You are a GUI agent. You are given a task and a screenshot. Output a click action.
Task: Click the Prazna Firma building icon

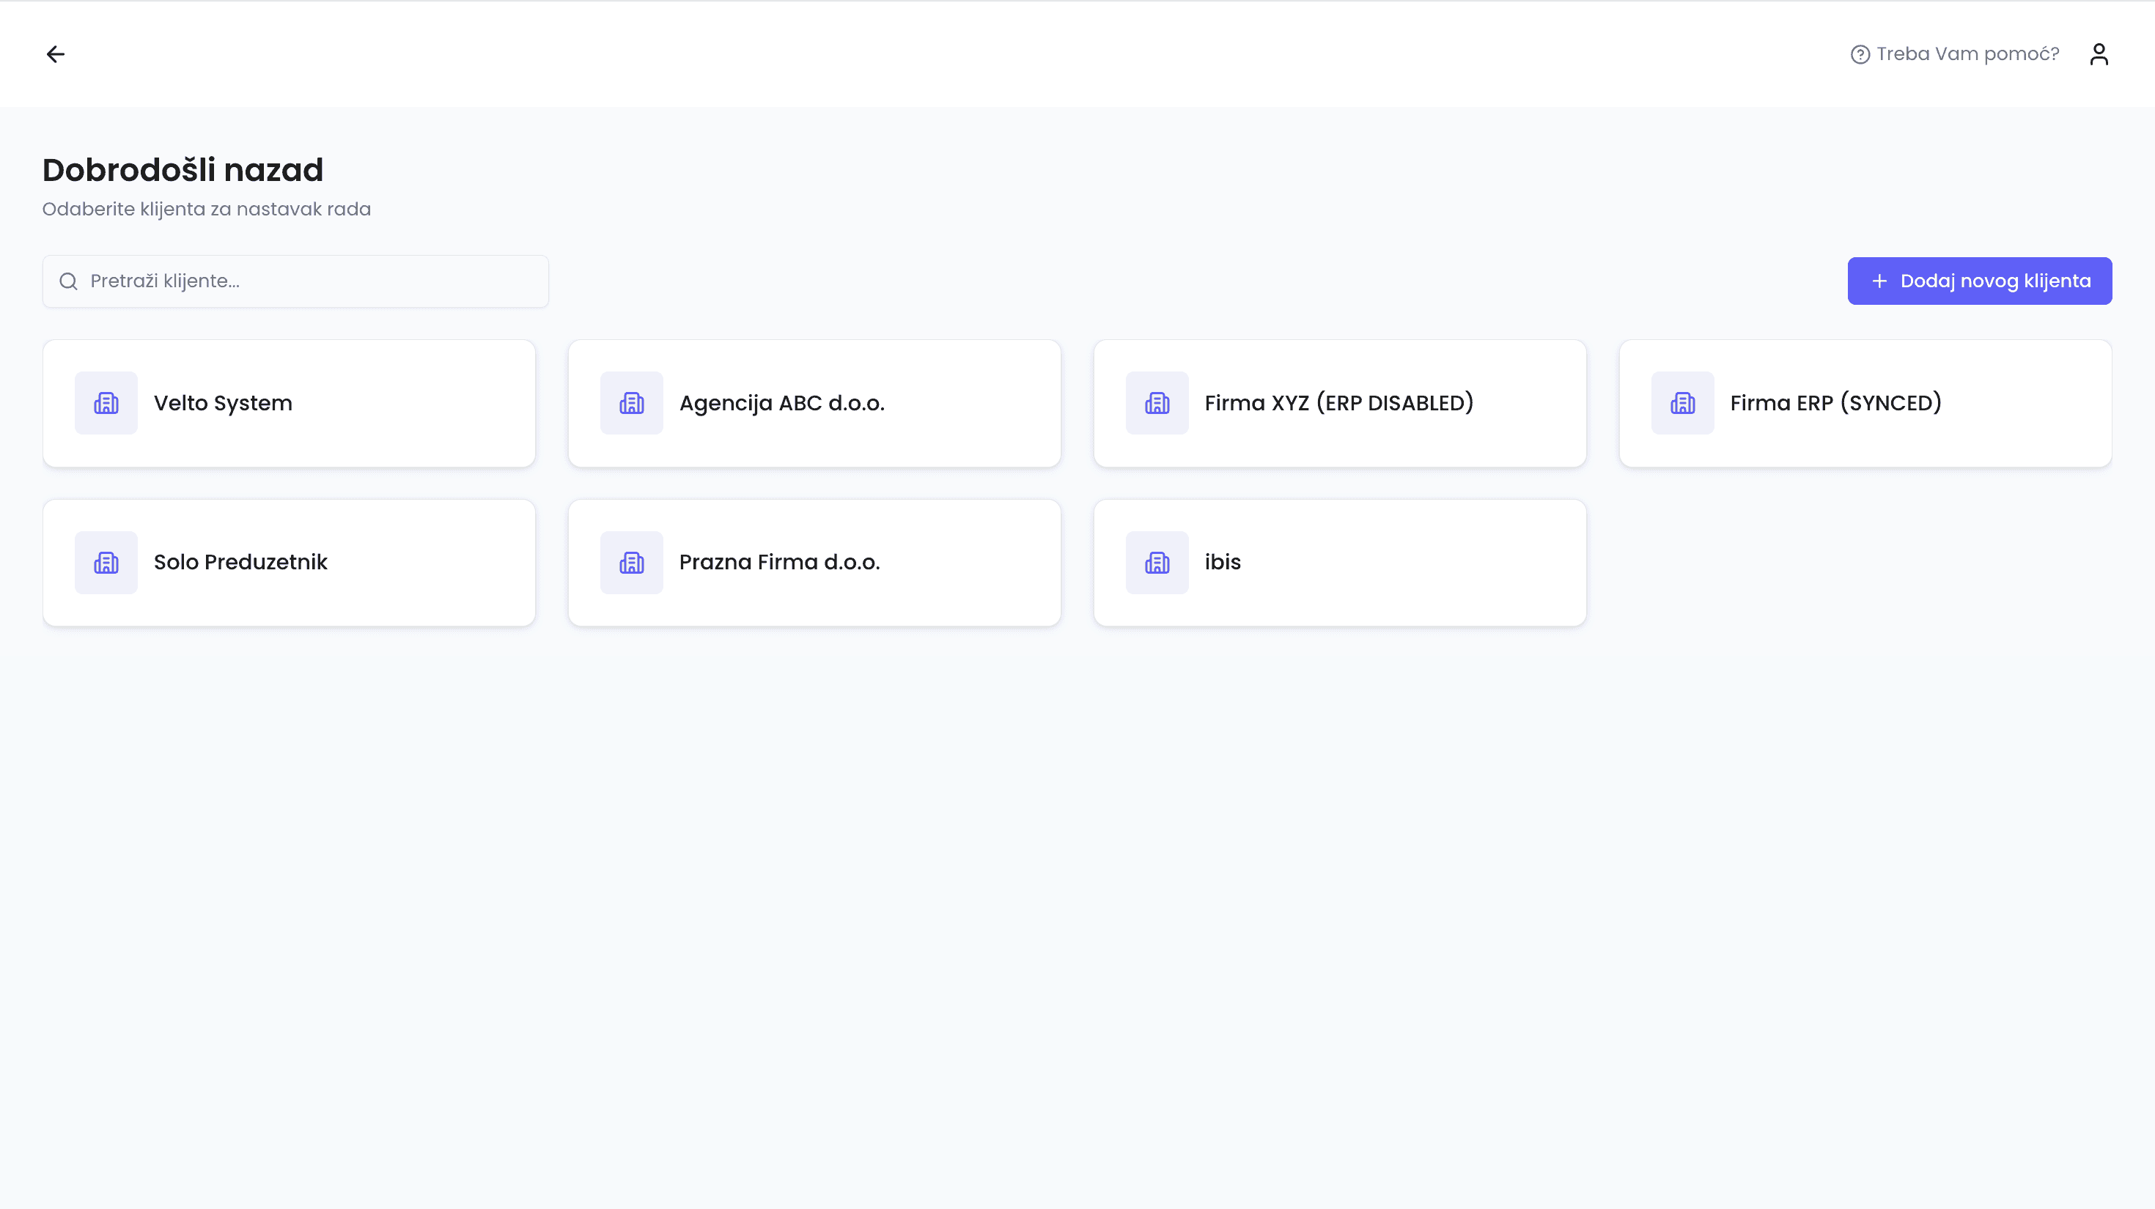tap(632, 563)
